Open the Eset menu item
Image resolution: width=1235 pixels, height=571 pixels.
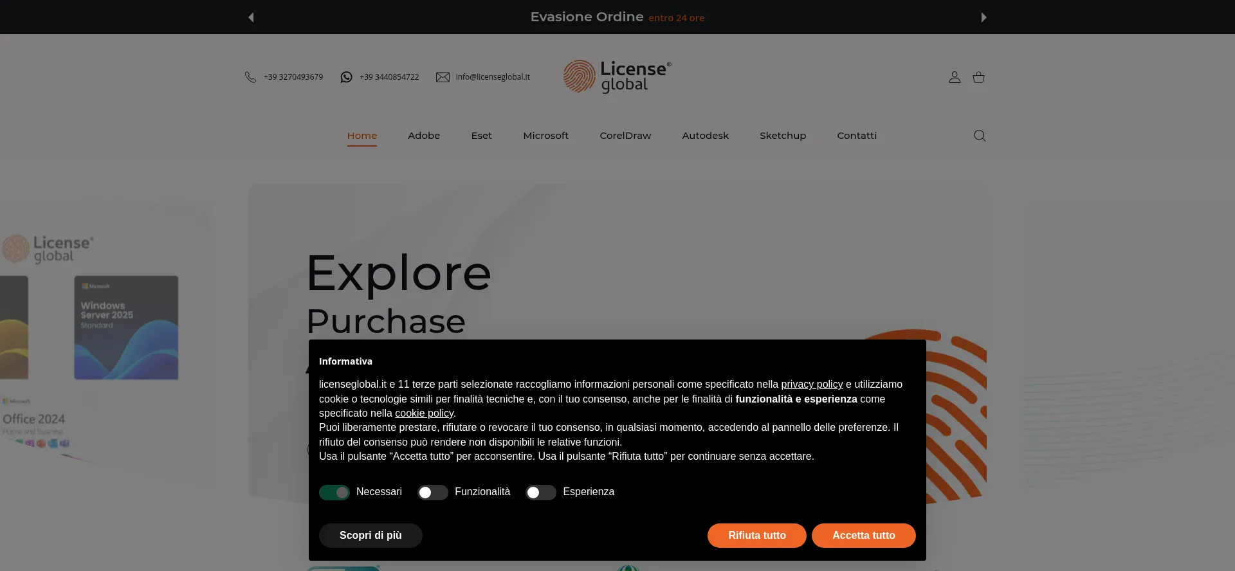click(x=481, y=136)
